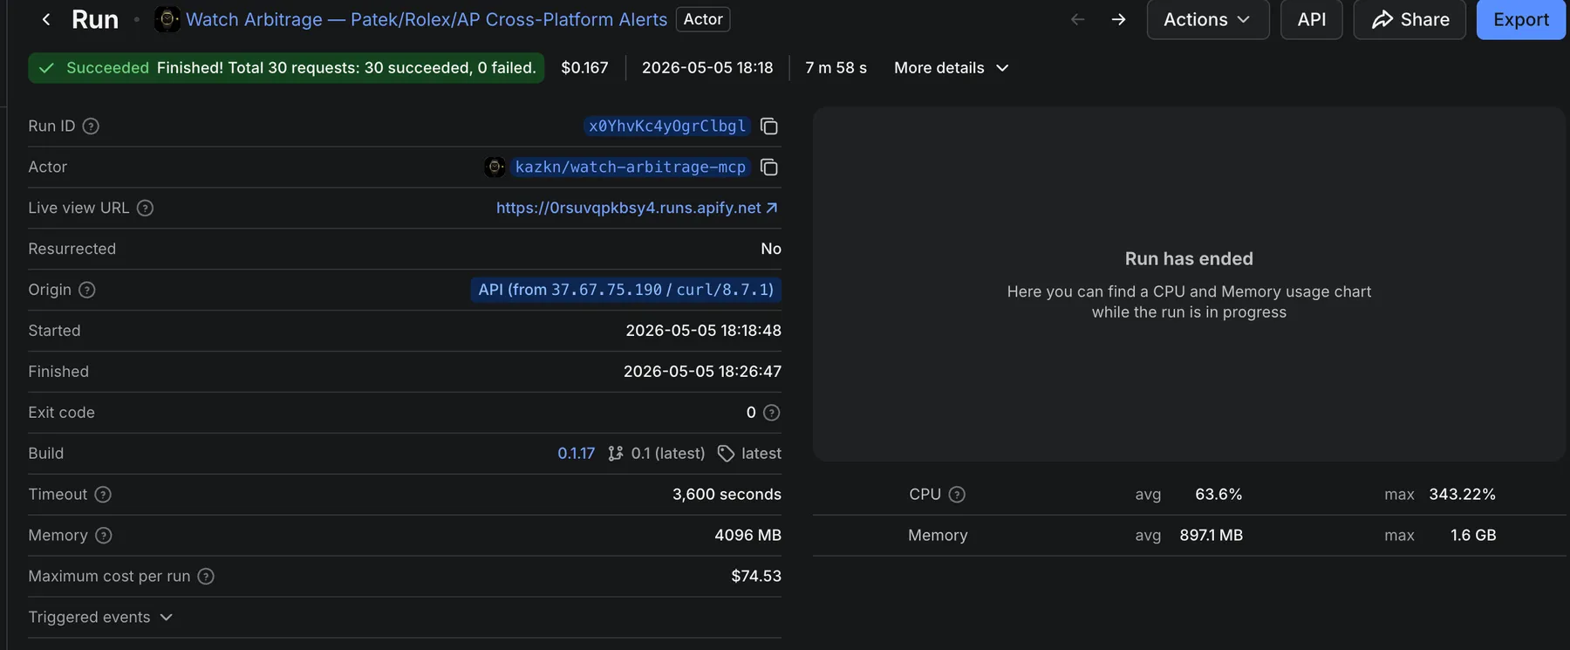Open actor title Watch Arbitrage link
The height and width of the screenshot is (650, 1570).
tap(427, 19)
